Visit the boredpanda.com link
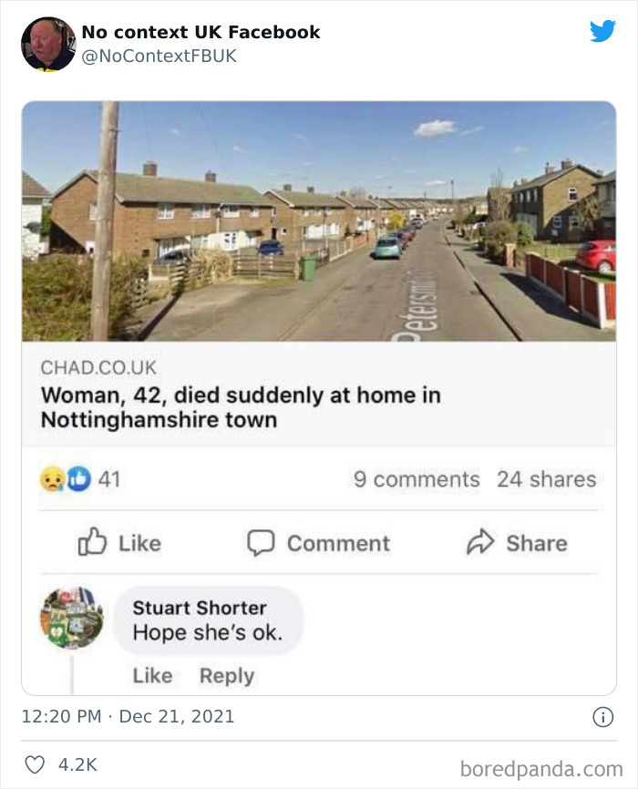 (540, 766)
